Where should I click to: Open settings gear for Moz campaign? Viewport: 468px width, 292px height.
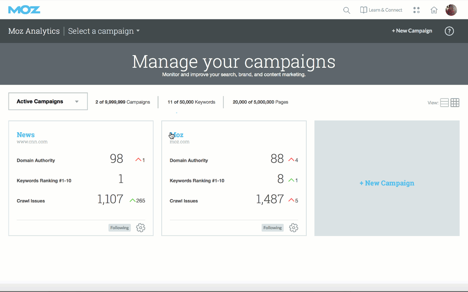[293, 228]
